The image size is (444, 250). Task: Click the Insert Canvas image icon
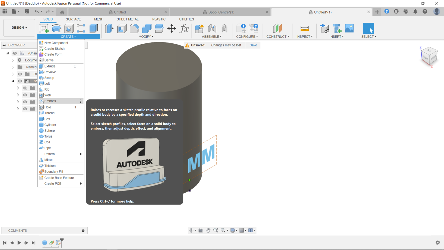(x=349, y=28)
